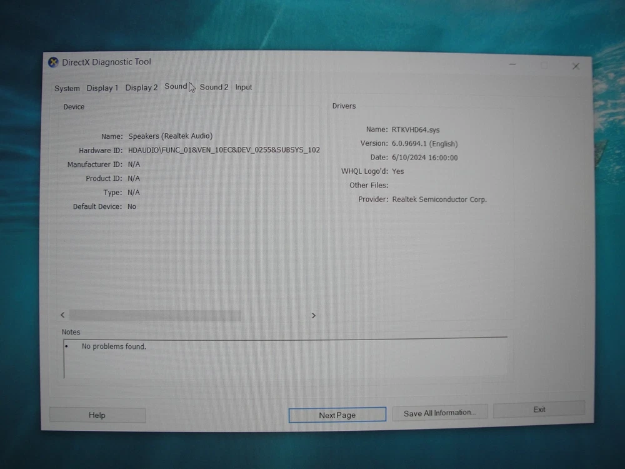
Task: Close the window with the X button
Action: tap(576, 66)
